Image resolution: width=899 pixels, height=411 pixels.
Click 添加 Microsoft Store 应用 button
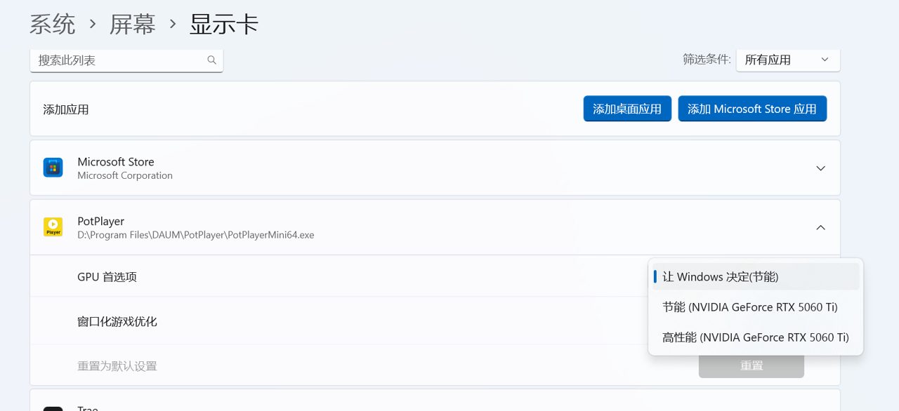[x=752, y=109]
